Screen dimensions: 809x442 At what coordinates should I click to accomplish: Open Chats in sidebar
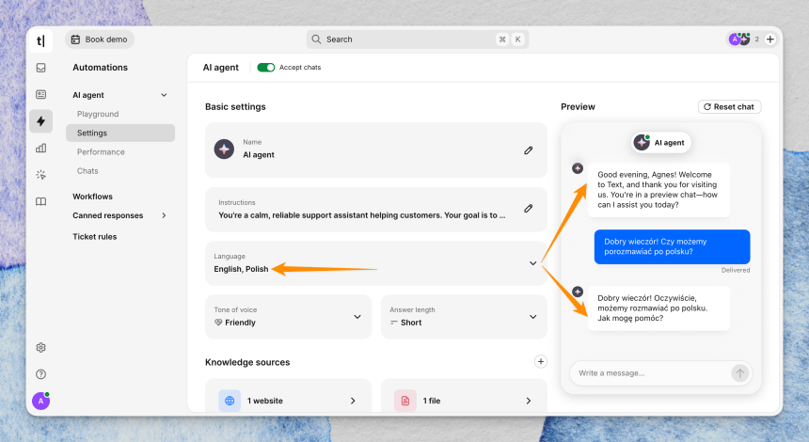pyautogui.click(x=87, y=171)
